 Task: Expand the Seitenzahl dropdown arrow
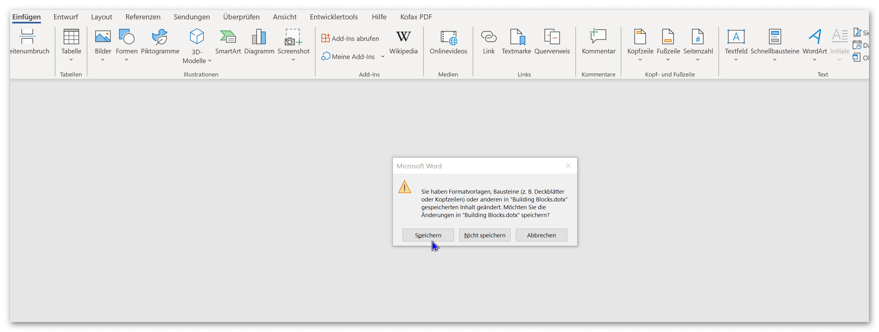698,60
